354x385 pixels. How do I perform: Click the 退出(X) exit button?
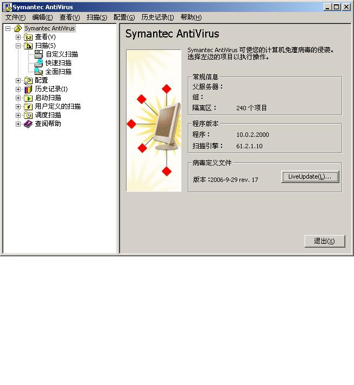tap(325, 241)
